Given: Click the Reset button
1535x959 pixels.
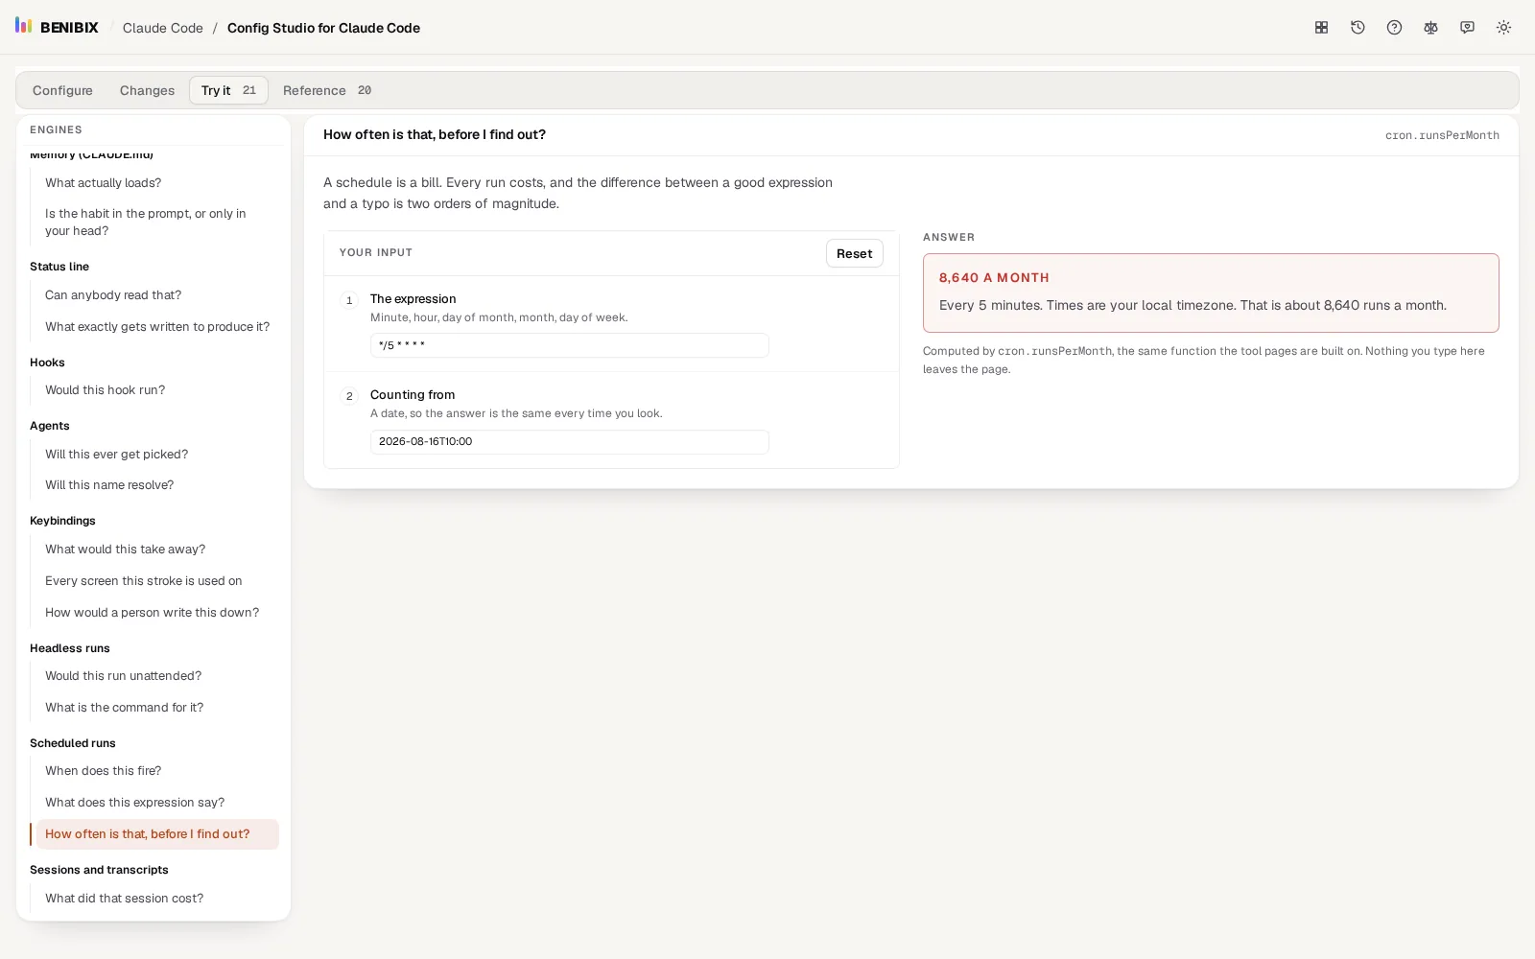Looking at the screenshot, I should tap(854, 253).
